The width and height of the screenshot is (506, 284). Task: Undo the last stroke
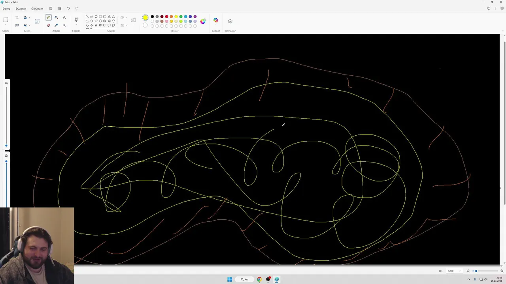tap(68, 8)
